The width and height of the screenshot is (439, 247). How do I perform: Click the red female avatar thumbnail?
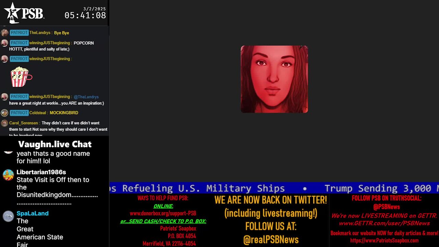(x=274, y=79)
